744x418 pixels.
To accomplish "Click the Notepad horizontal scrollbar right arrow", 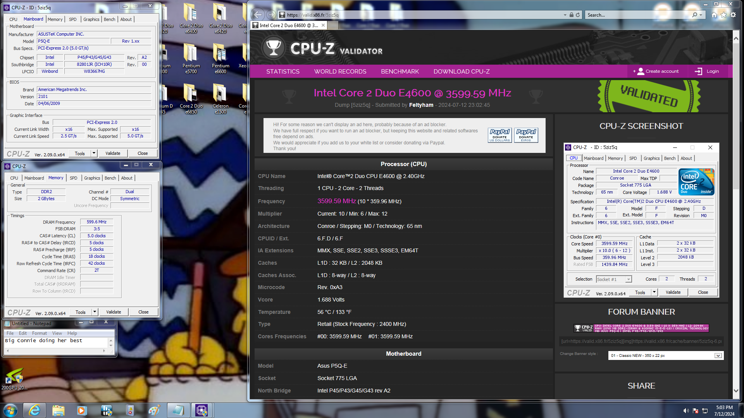I will pos(104,351).
